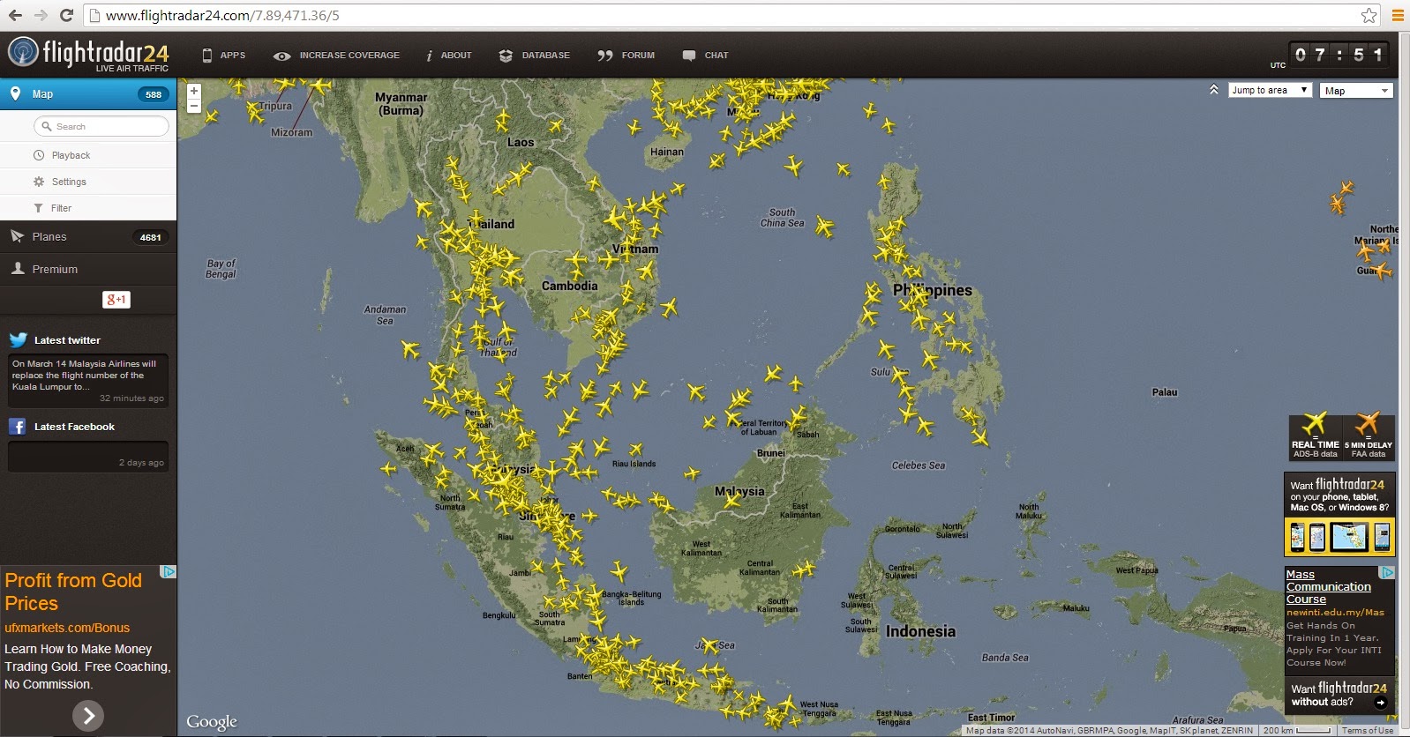Open the CHAT section
The width and height of the screenshot is (1410, 737).
tap(716, 56)
